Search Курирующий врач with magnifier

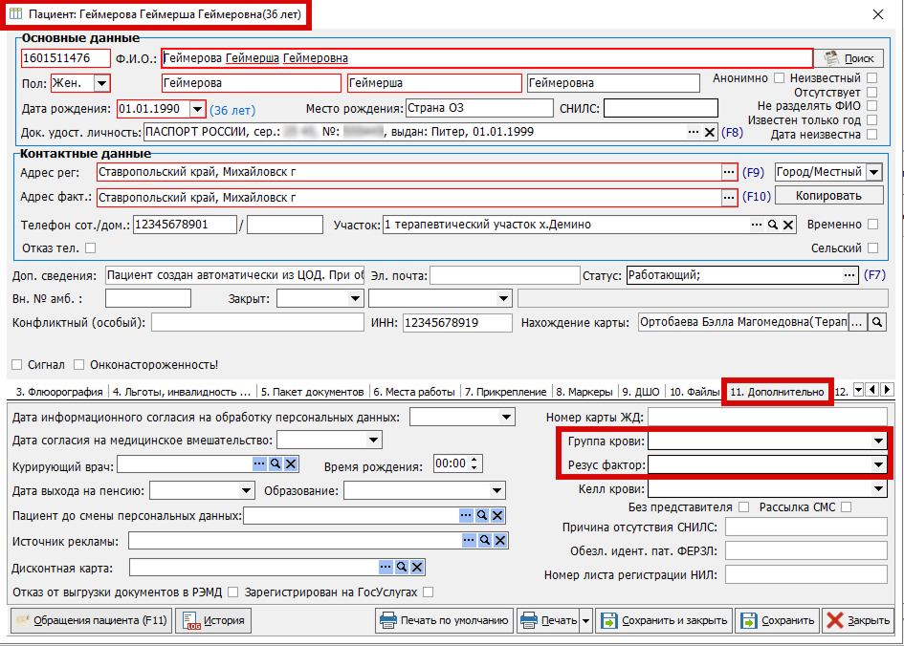pyautogui.click(x=276, y=463)
